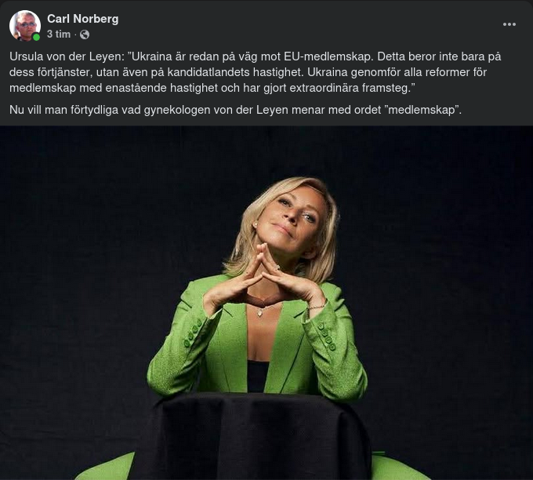The width and height of the screenshot is (533, 480).
Task: Open the post options three-dot menu
Action: point(509,24)
